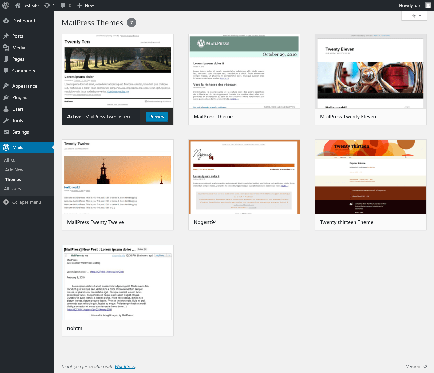Click the MailPress Twenty Eleven name label
The image size is (434, 373).
[x=348, y=117]
